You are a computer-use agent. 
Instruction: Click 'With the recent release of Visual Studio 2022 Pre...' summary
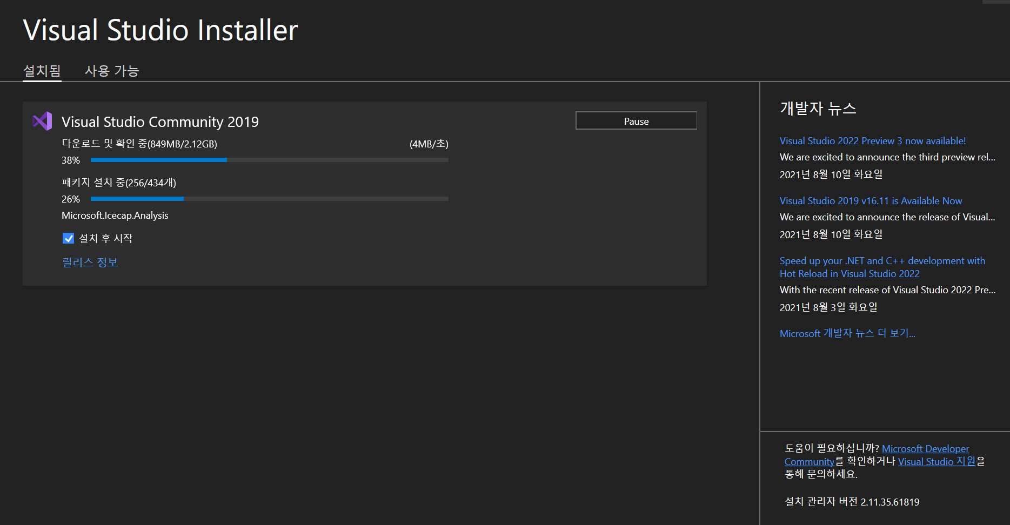(x=887, y=290)
